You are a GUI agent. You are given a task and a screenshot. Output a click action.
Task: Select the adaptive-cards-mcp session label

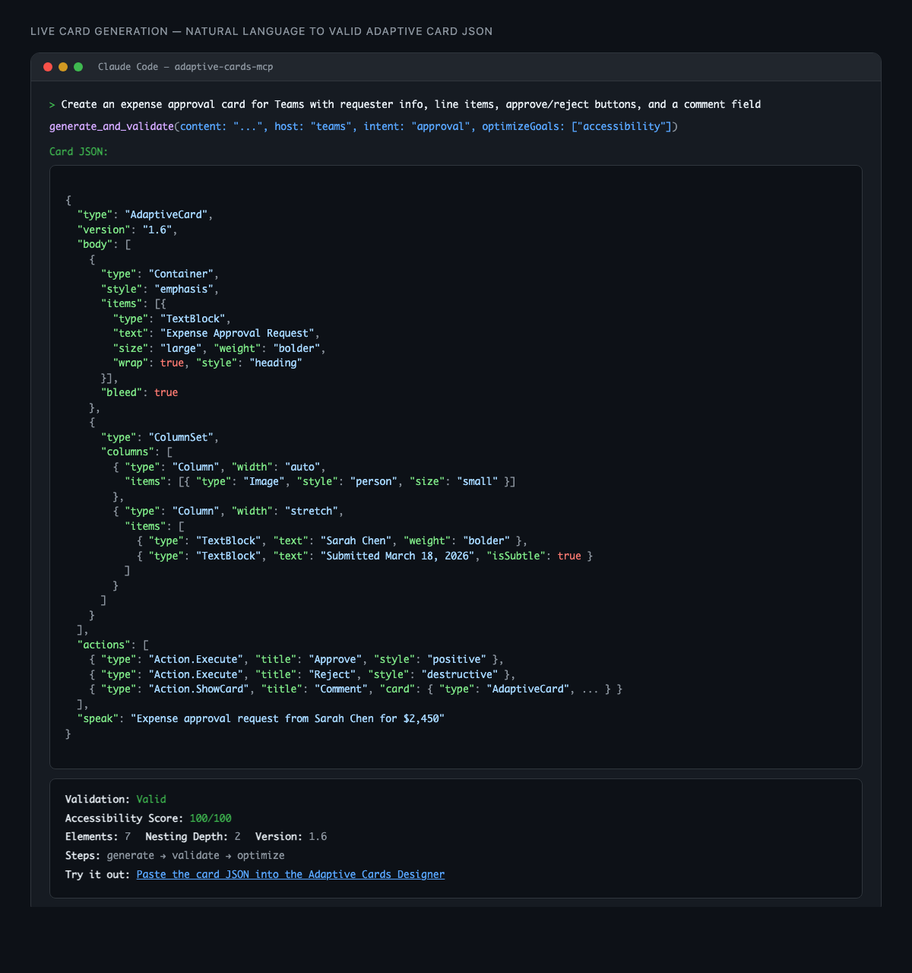point(224,66)
